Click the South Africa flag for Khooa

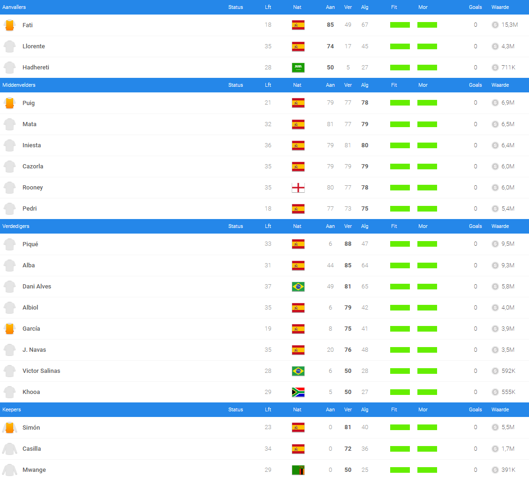[298, 392]
